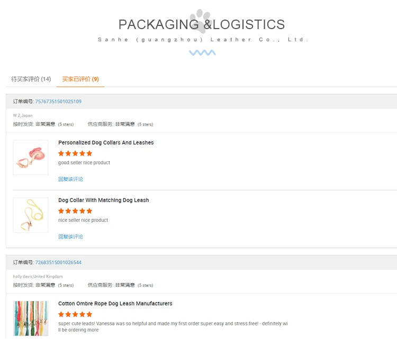Open order number 75767351501025109

pyautogui.click(x=58, y=102)
